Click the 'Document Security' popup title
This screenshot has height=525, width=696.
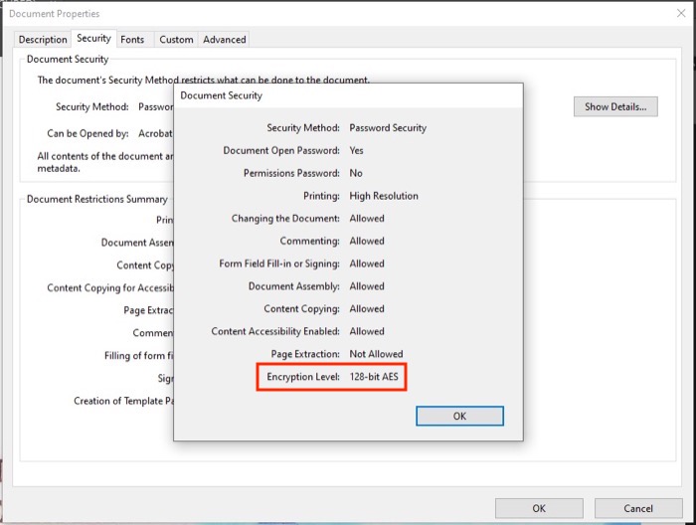tap(221, 95)
